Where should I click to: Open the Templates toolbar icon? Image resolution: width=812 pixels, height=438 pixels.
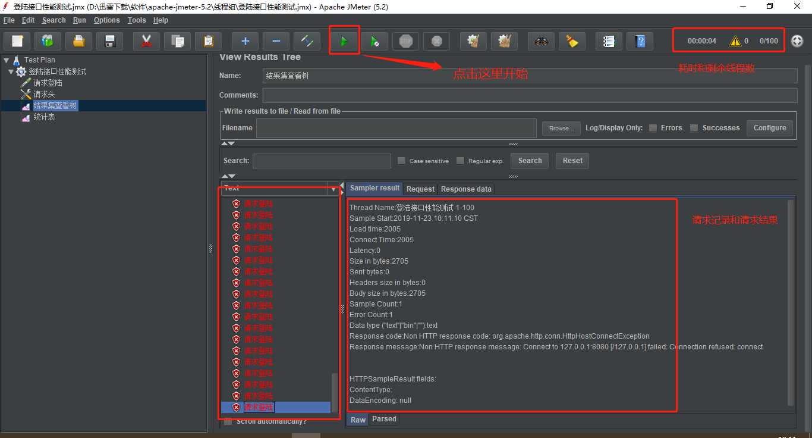pyautogui.click(x=48, y=41)
